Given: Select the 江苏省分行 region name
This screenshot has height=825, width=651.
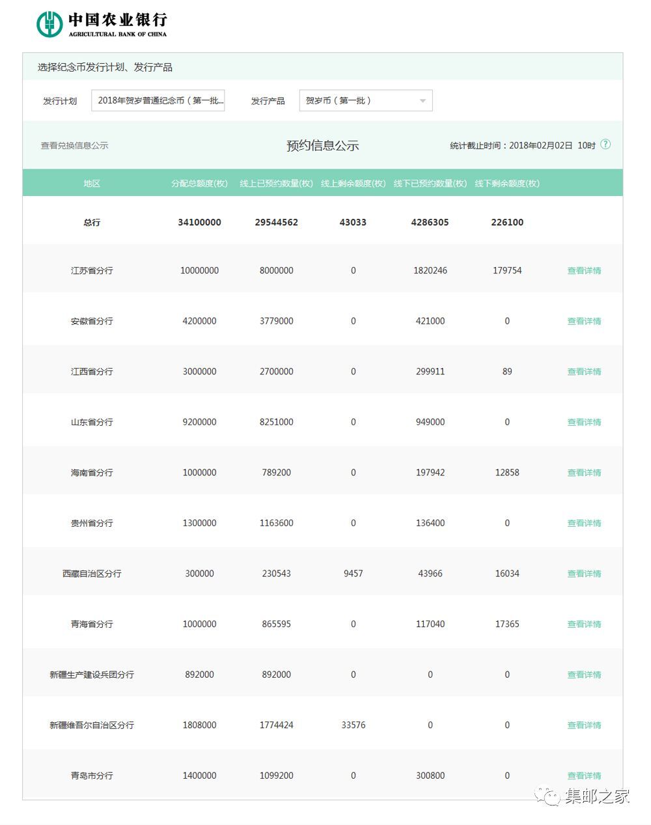Looking at the screenshot, I should [x=92, y=270].
